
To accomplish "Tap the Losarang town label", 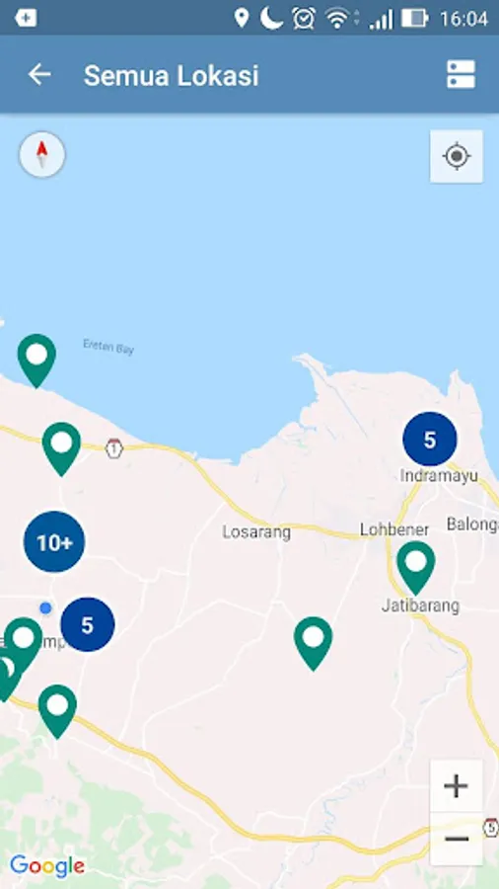I will (256, 531).
